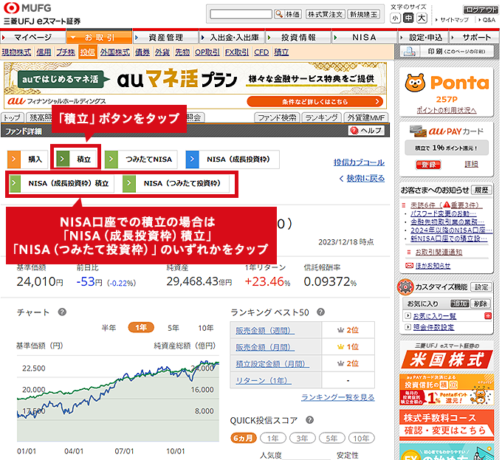Image resolution: width=502 pixels, height=460 pixels.
Task: Click the つみたてNISA button
Action: tap(141, 159)
